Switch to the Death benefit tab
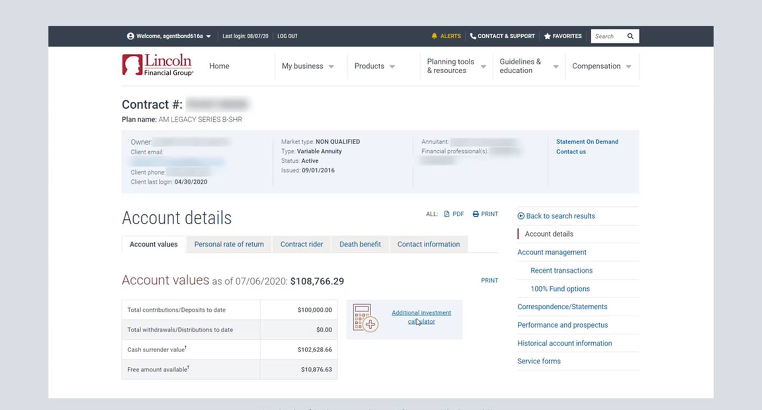Viewport: 762px width, 410px height. 360,244
